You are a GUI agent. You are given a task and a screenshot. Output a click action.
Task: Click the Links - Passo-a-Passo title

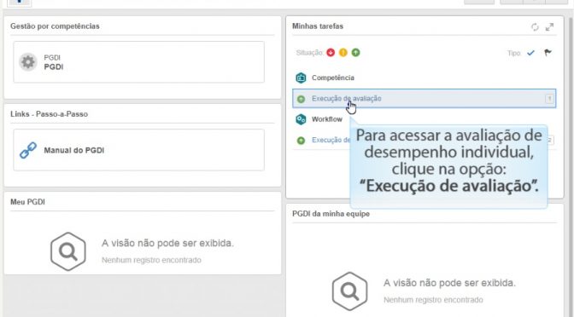tap(49, 114)
